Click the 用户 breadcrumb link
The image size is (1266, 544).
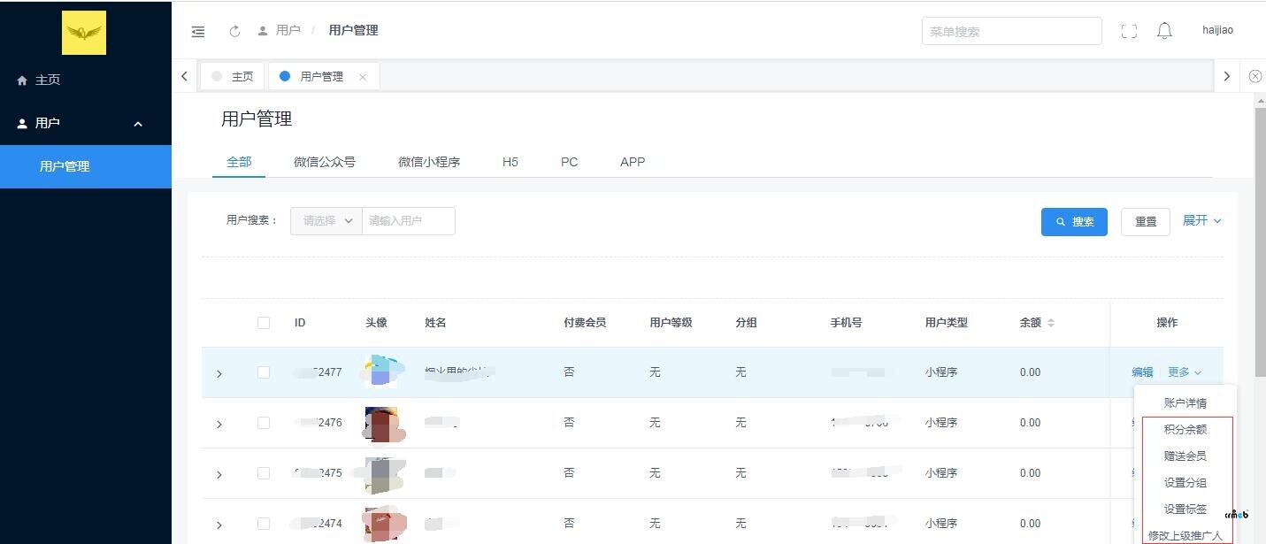pos(288,30)
